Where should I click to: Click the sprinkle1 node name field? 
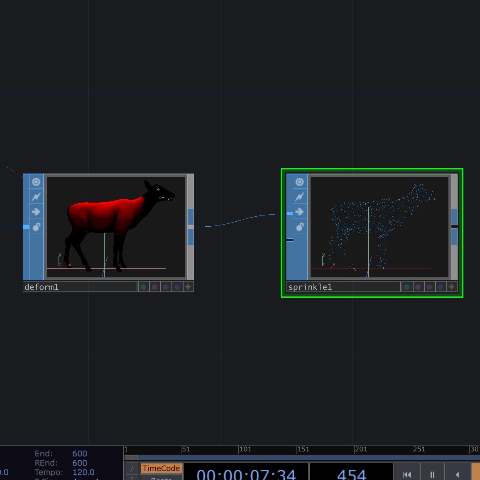tap(343, 287)
